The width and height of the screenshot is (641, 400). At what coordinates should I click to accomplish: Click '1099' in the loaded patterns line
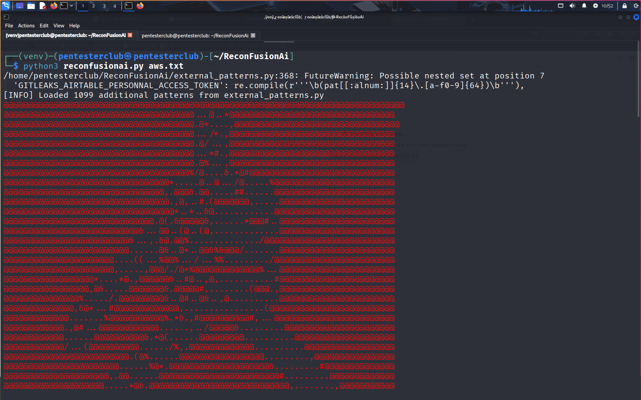(84, 95)
